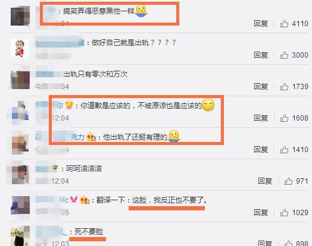Viewport: 312px width, 246px height.
Task: Click thumbs-up next to 971
Action: (x=288, y=181)
